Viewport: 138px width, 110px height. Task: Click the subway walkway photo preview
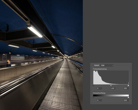click(41, 55)
